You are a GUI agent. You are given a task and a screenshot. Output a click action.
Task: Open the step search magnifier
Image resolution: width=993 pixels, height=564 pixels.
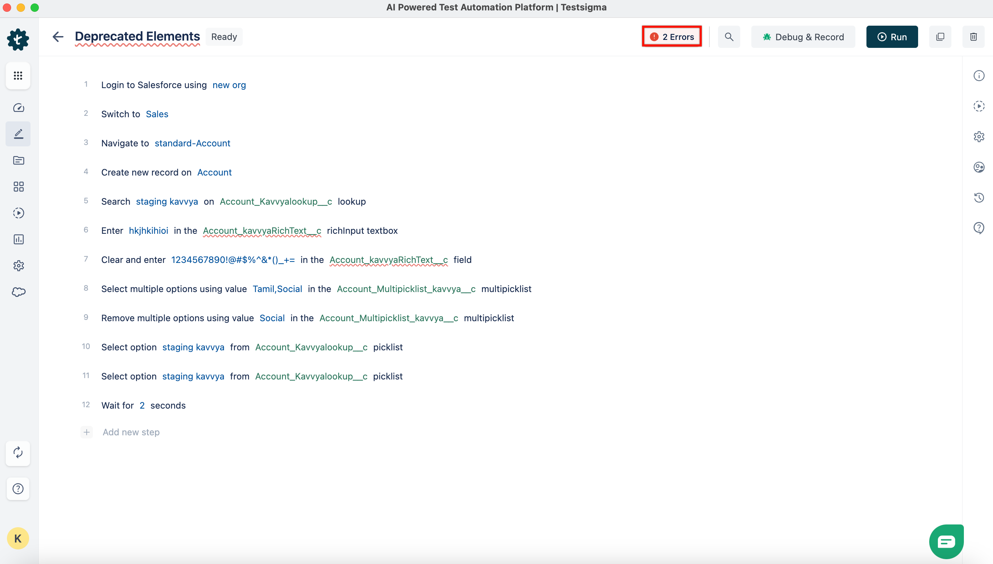(x=729, y=37)
